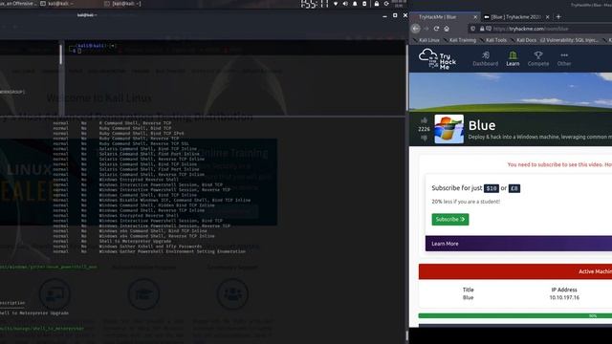Click the browser forward arrow
This screenshot has height=344, width=612.
(x=426, y=29)
